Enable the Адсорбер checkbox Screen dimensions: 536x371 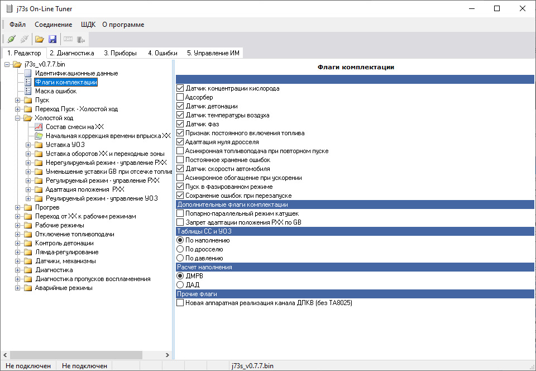[x=180, y=97]
